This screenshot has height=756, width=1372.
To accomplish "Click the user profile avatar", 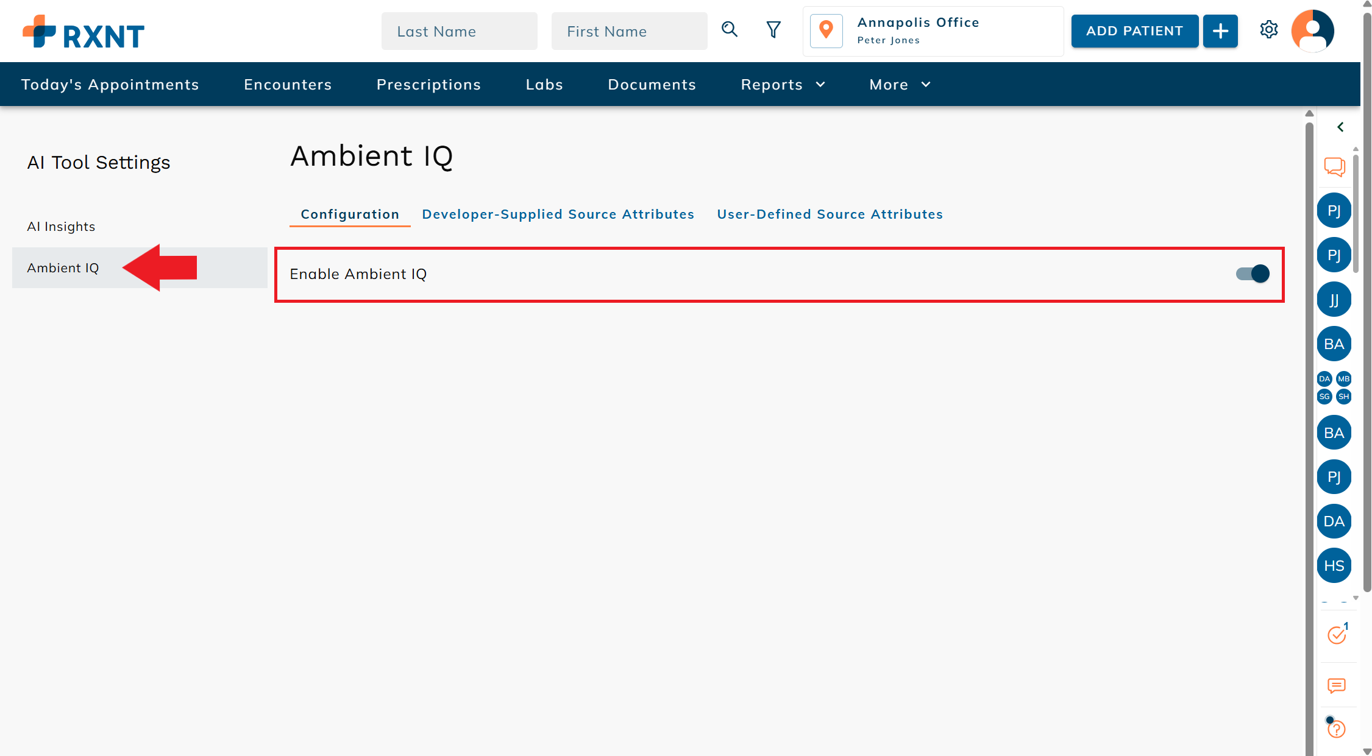I will pyautogui.click(x=1312, y=30).
